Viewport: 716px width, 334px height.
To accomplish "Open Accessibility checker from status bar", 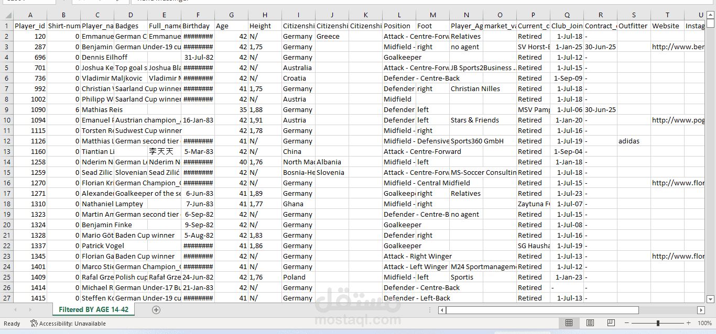I will click(x=68, y=324).
